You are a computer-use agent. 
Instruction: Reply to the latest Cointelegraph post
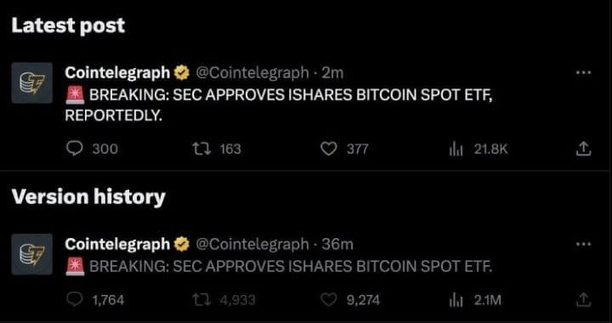[74, 149]
